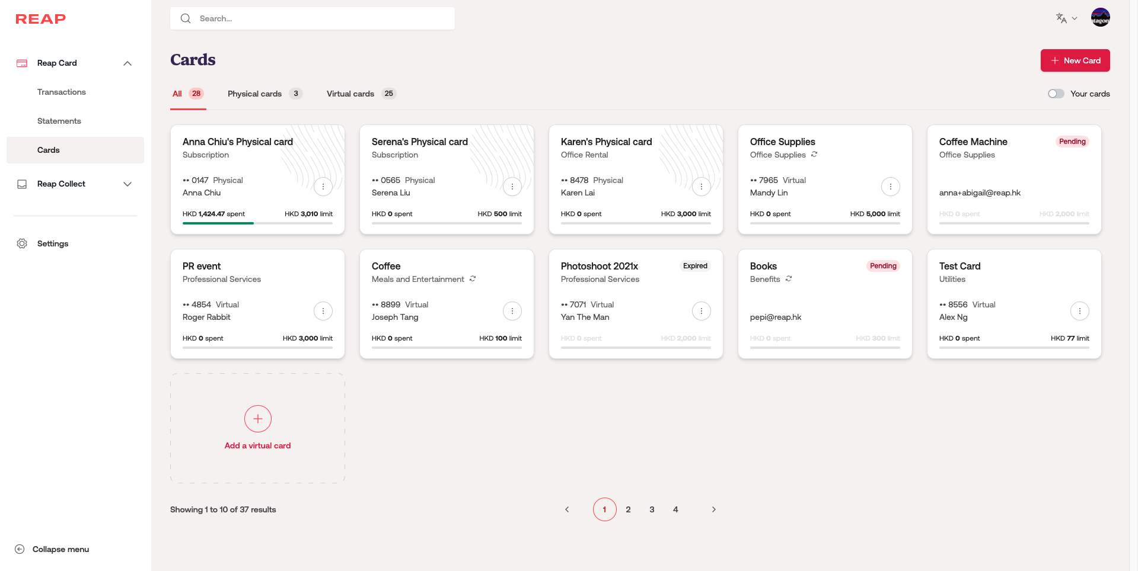Go to page 3 of results

pos(652,509)
